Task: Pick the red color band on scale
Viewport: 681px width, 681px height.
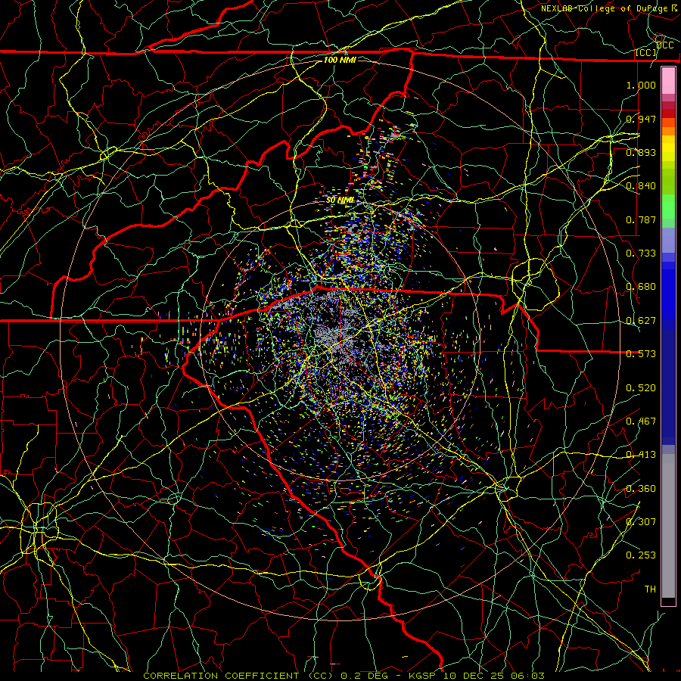Action: (668, 113)
